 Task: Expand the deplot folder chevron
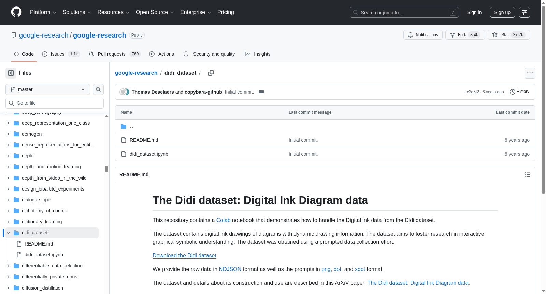[x=8, y=156]
